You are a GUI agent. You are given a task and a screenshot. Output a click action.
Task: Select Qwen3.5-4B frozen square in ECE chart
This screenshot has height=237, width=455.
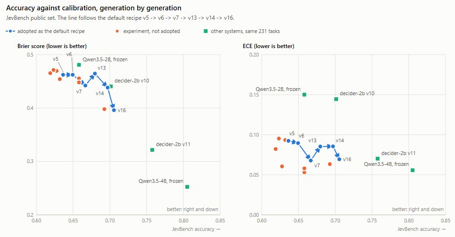click(413, 170)
